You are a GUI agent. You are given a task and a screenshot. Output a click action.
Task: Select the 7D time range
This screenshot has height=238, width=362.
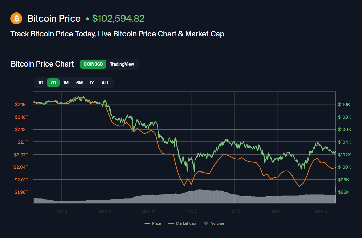53,83
